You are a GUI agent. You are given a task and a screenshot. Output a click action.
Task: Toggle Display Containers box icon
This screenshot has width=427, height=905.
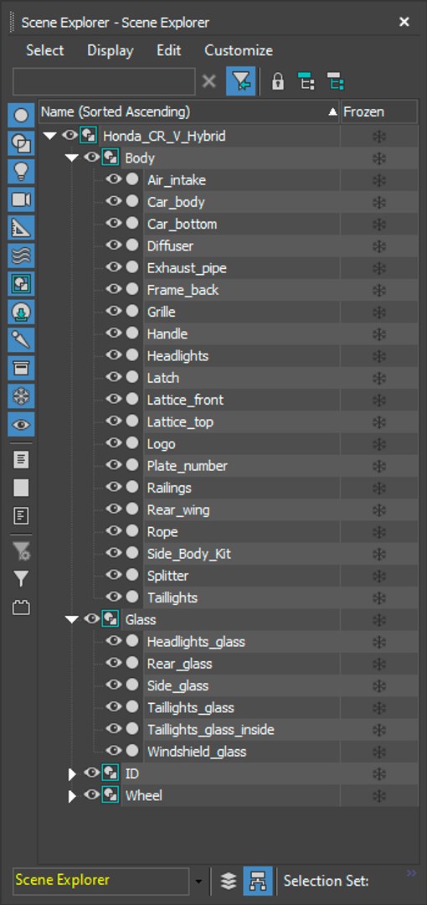[22, 368]
